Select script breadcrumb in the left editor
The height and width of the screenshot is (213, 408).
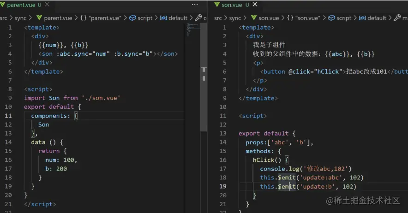coord(144,18)
